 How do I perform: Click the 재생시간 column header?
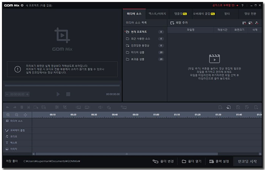[x=222, y=30]
